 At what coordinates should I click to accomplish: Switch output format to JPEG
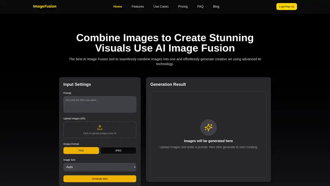click(118, 151)
